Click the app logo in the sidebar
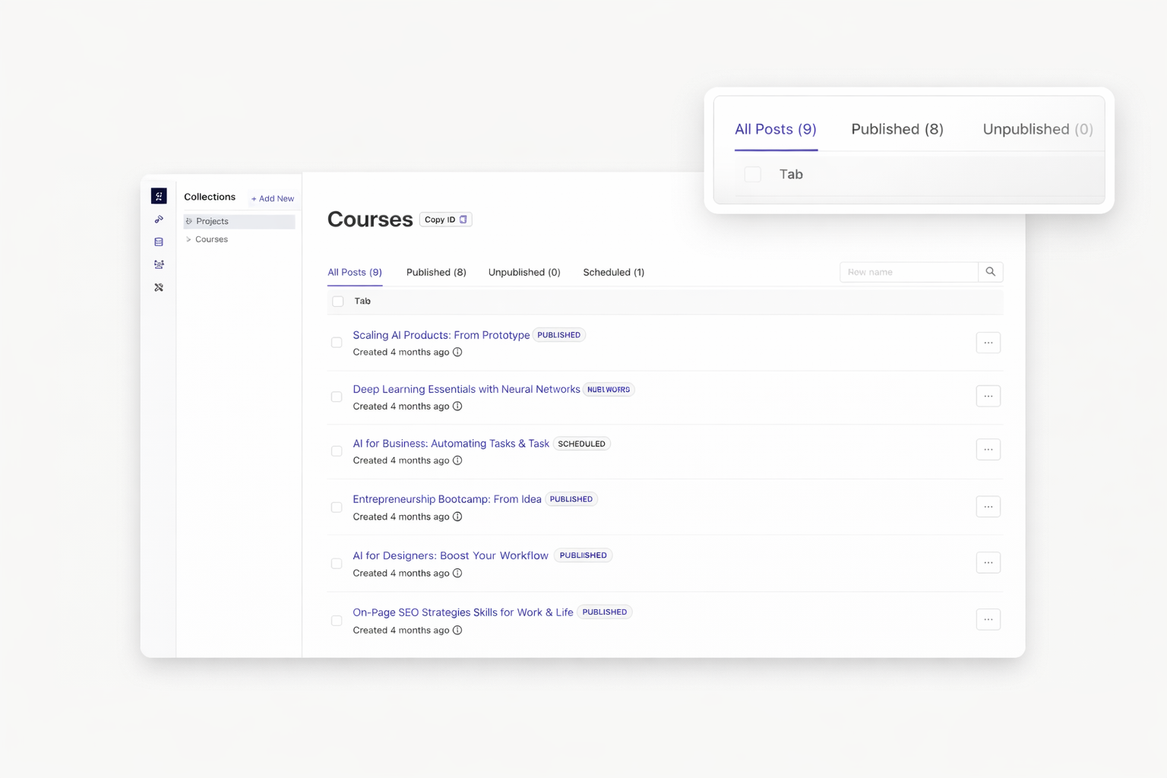 pos(159,196)
